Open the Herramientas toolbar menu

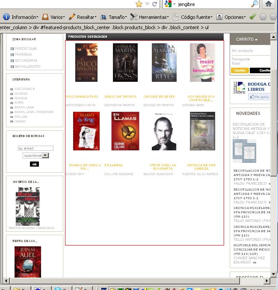tap(149, 17)
